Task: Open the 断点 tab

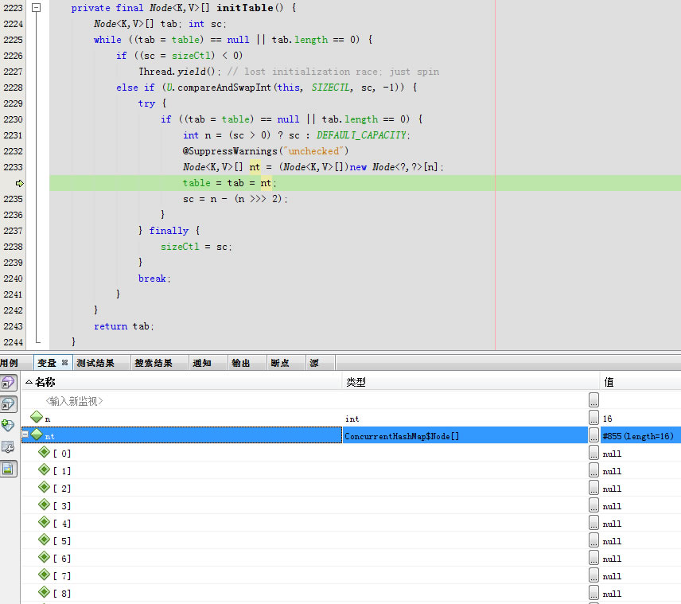Action: click(x=280, y=363)
